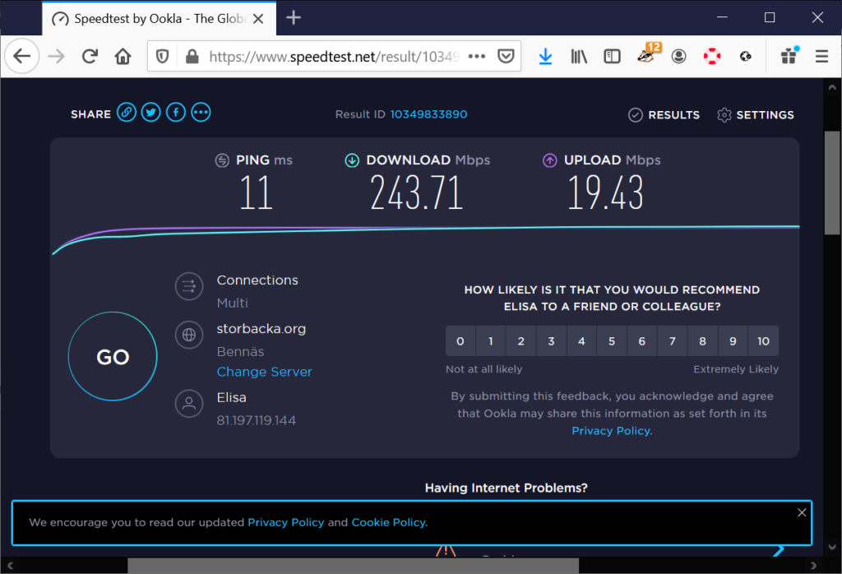This screenshot has height=574, width=842.
Task: Close the Speedtest browser tab
Action: point(258,19)
